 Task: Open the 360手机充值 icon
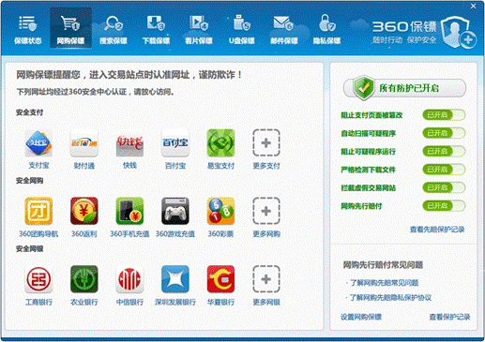point(129,211)
